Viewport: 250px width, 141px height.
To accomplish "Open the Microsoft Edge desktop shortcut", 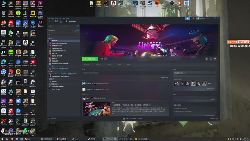I will (x=3, y=64).
